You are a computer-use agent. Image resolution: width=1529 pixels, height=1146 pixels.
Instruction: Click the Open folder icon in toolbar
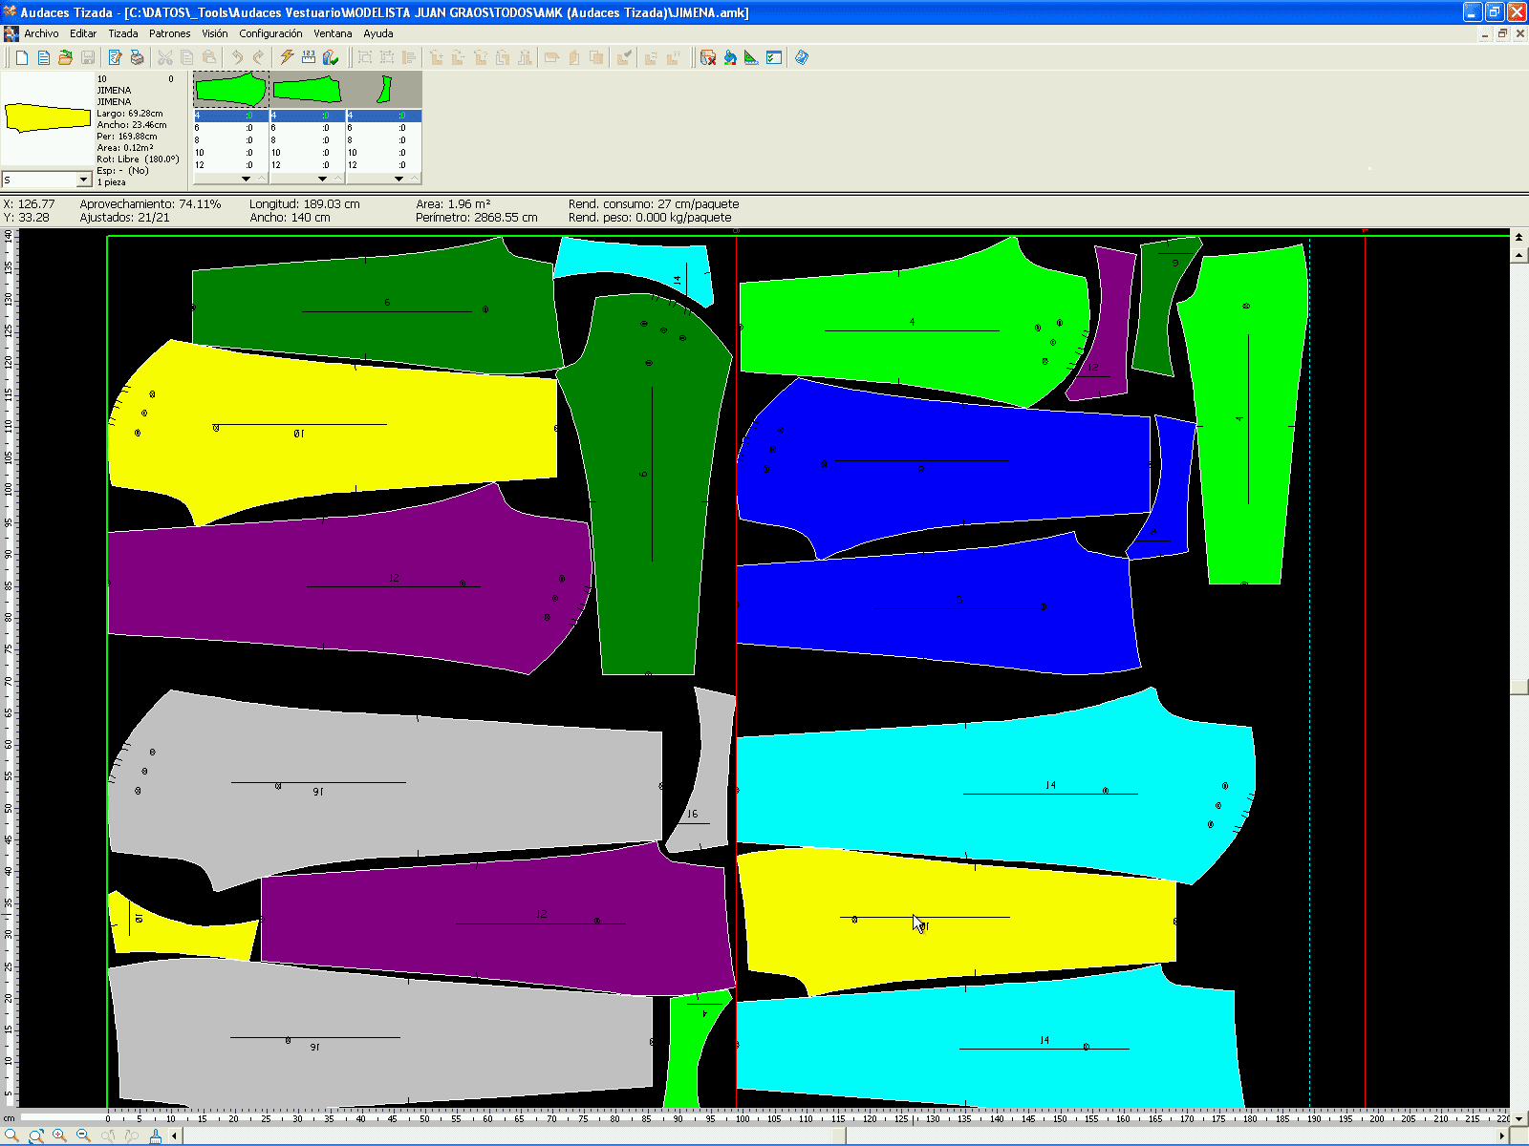65,58
